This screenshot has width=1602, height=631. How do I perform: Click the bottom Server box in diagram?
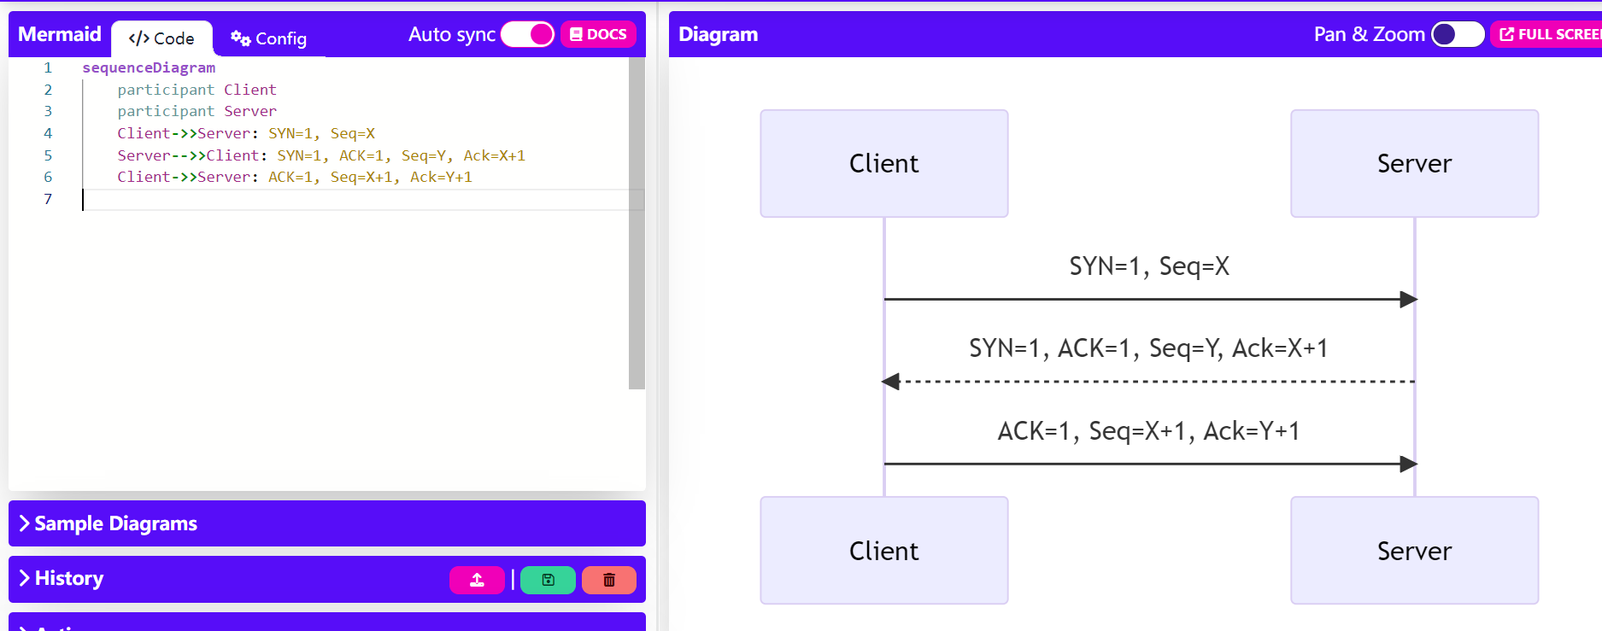point(1414,551)
